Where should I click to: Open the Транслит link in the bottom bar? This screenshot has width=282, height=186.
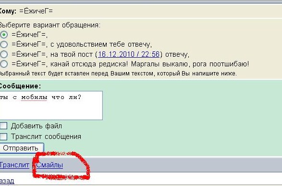14,165
